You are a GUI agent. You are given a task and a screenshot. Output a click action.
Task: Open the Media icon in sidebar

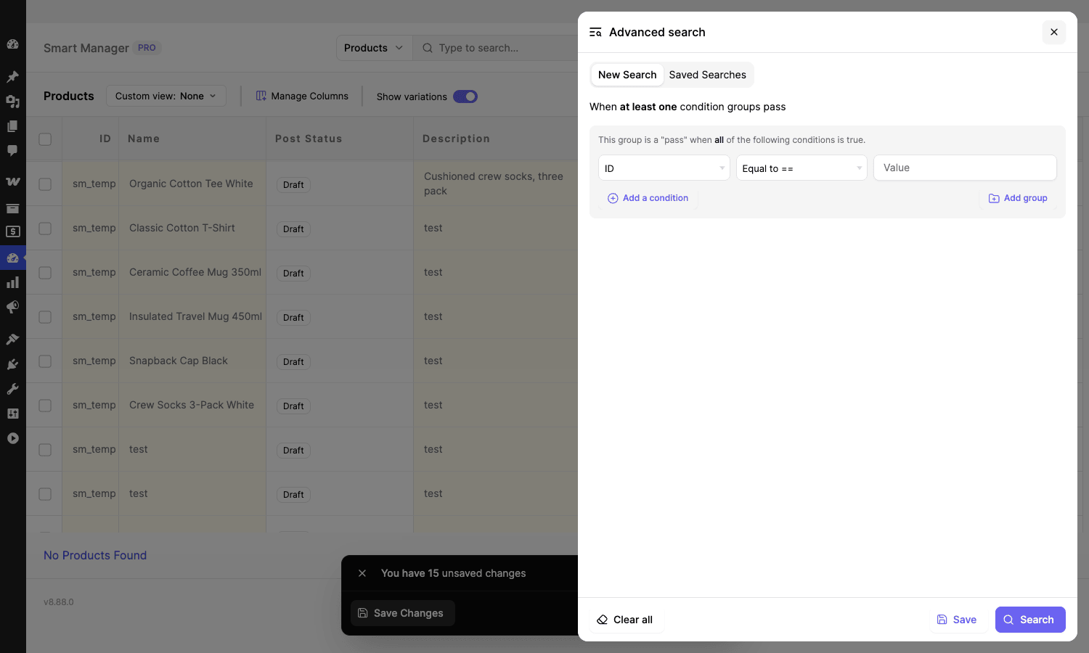12,102
